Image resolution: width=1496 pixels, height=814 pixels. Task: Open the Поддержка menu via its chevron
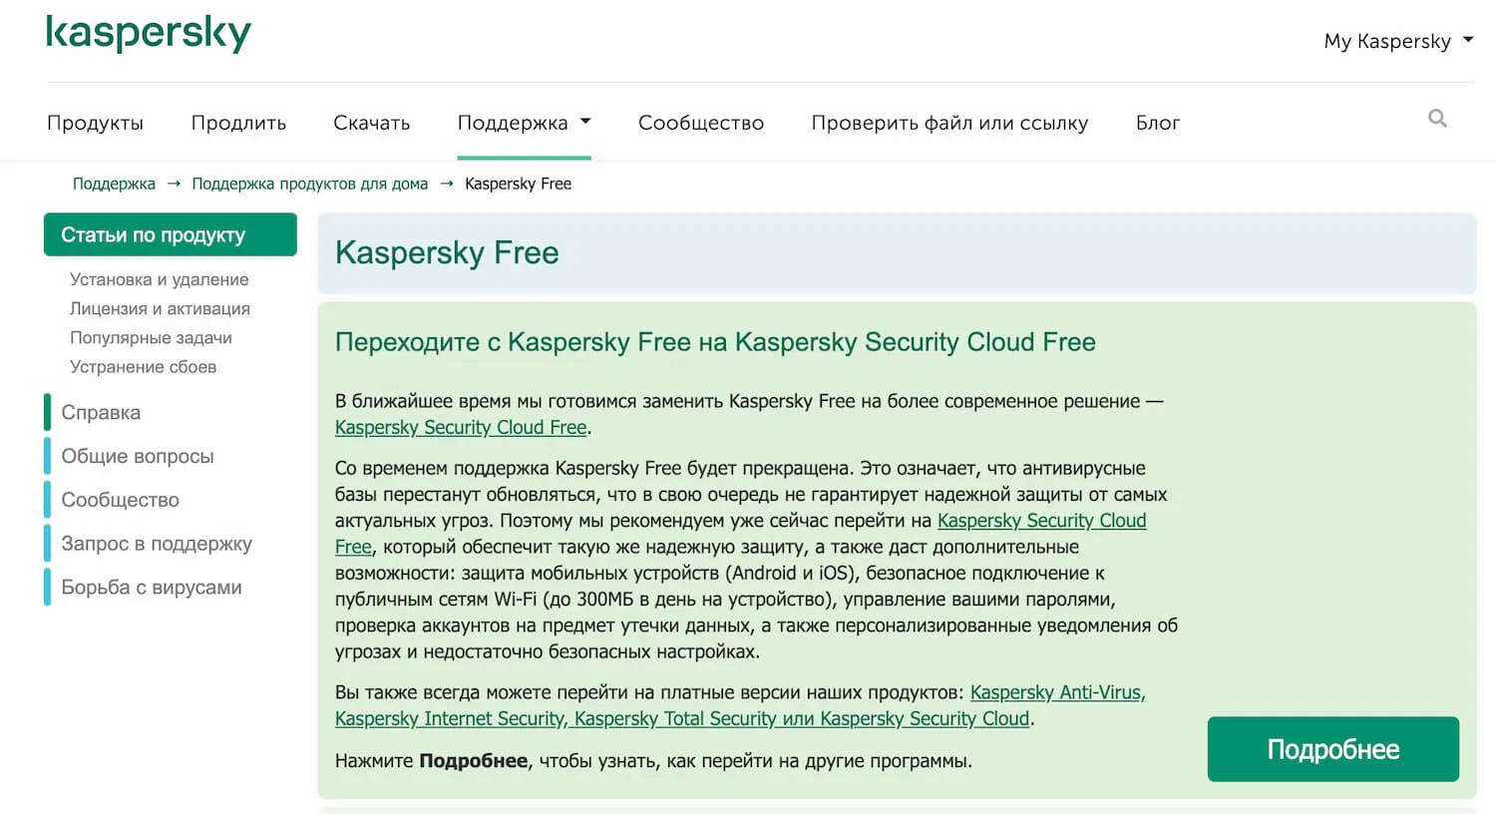tap(587, 122)
